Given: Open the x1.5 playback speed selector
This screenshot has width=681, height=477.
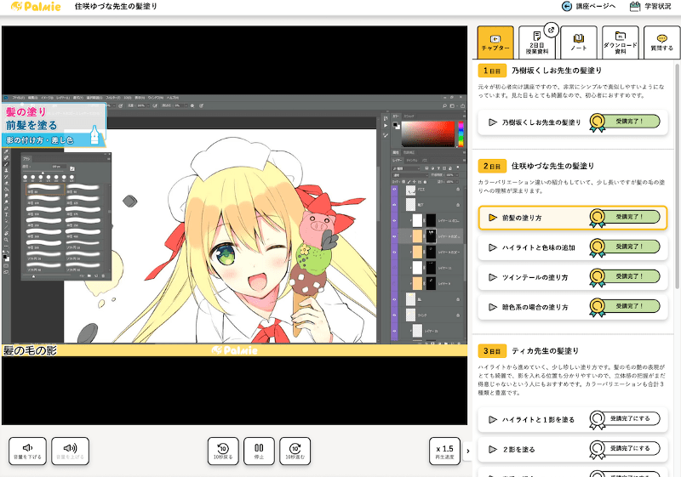Looking at the screenshot, I should [444, 451].
